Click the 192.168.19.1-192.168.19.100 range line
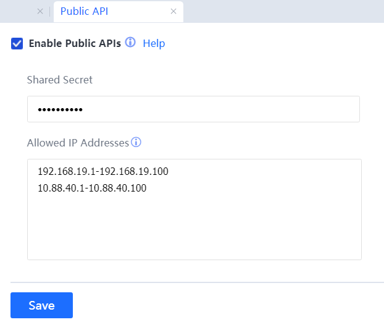The height and width of the screenshot is (330, 384). pyautogui.click(x=102, y=171)
